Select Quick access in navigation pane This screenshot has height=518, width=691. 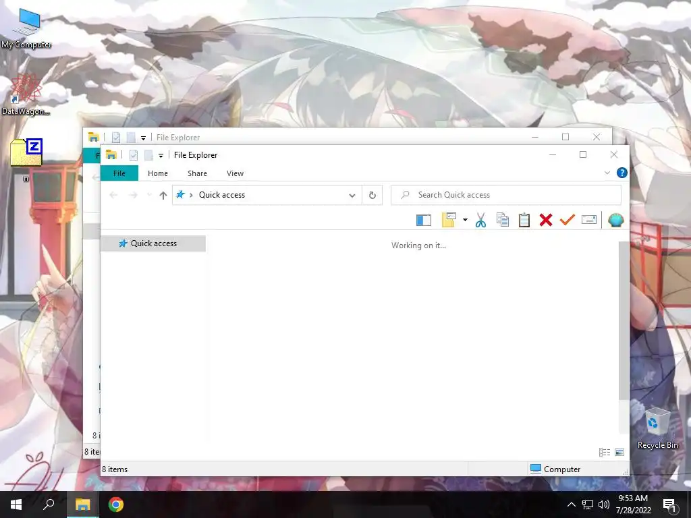pos(153,243)
